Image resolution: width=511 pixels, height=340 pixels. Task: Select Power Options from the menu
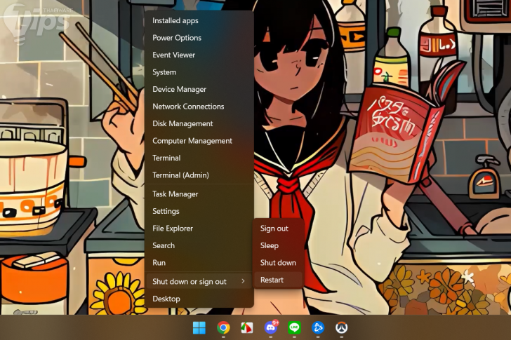199,38
